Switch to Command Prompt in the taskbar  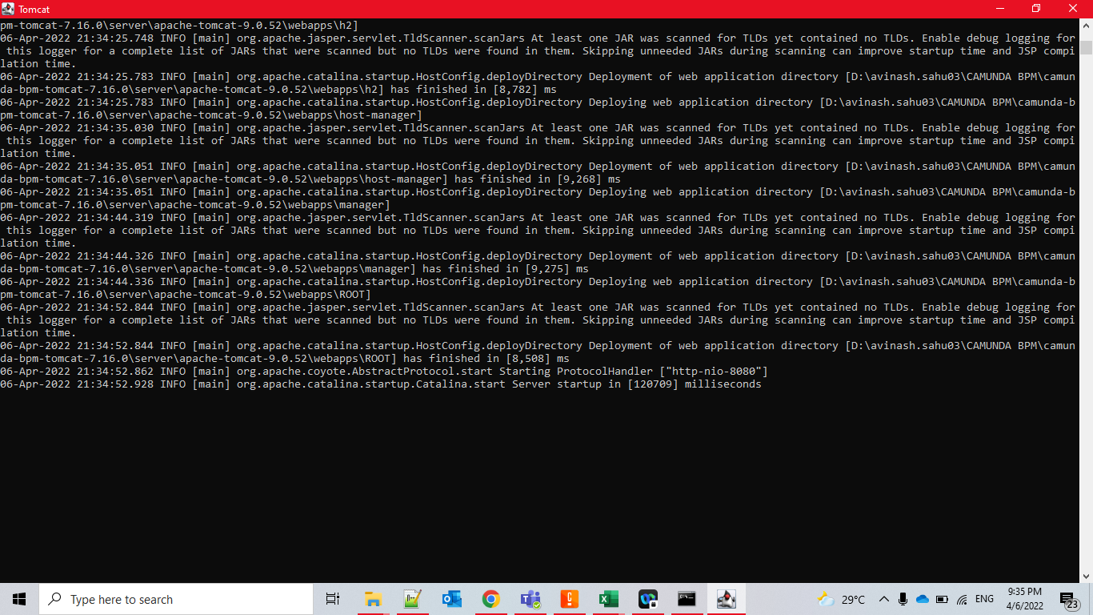pos(687,599)
